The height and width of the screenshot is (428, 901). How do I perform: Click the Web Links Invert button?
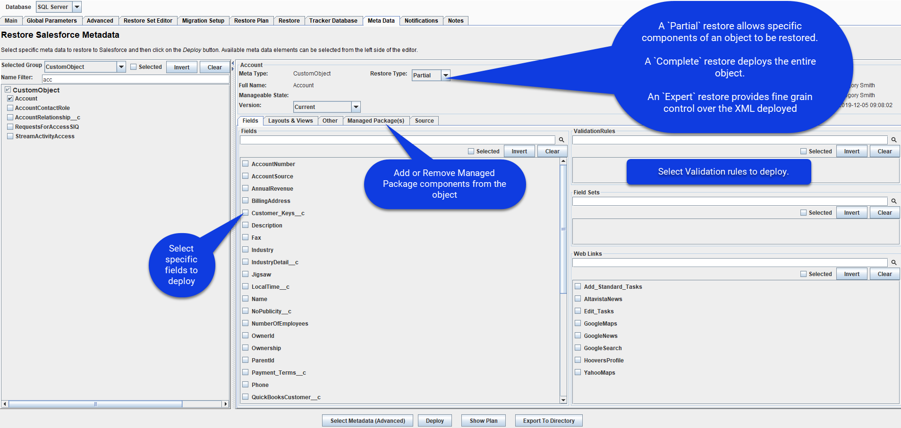pos(852,274)
